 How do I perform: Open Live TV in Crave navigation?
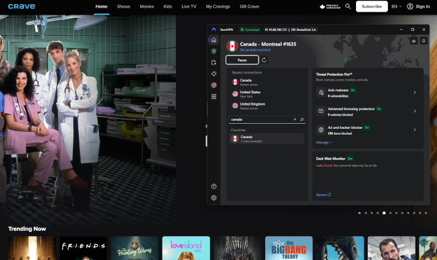click(x=189, y=6)
